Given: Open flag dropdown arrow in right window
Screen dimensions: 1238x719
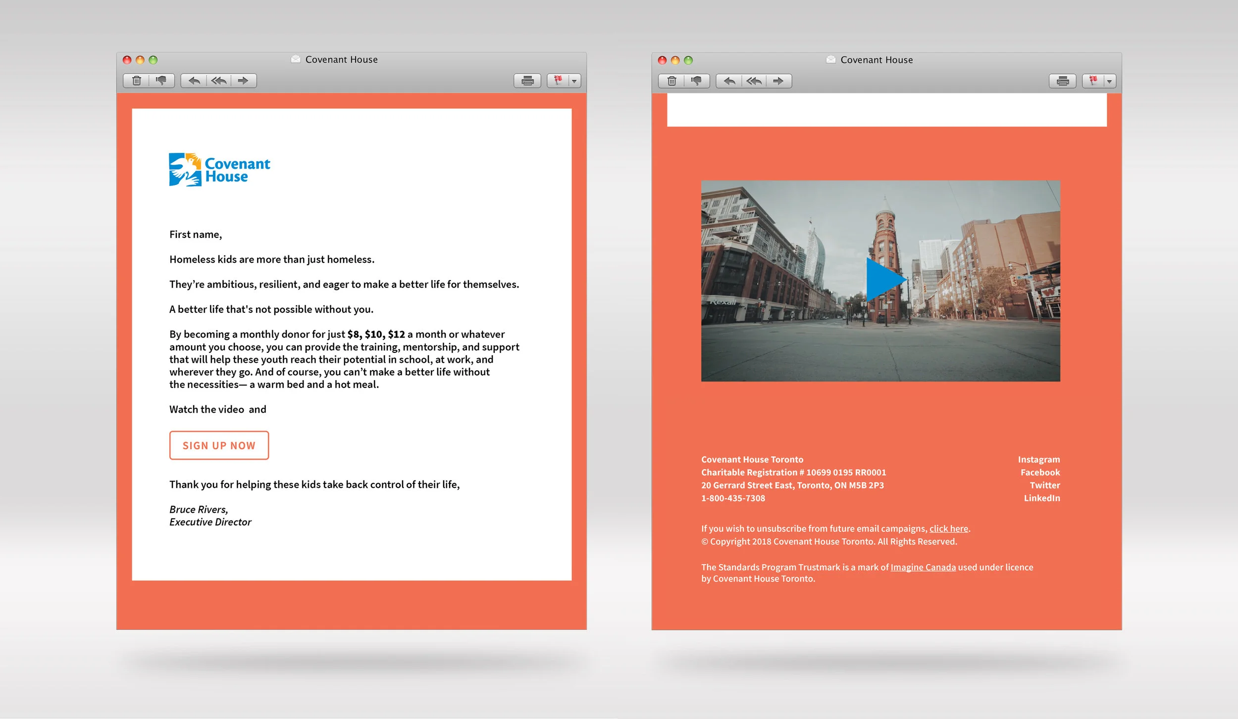Looking at the screenshot, I should 1110,81.
